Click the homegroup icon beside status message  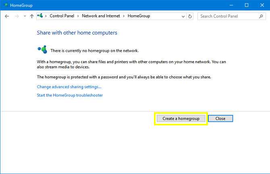tap(42, 50)
